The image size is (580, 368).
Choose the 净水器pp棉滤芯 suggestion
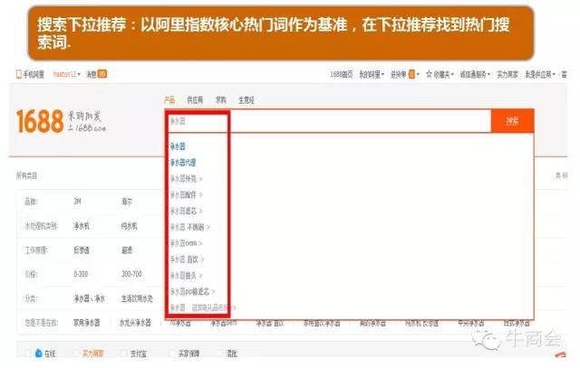coord(189,291)
